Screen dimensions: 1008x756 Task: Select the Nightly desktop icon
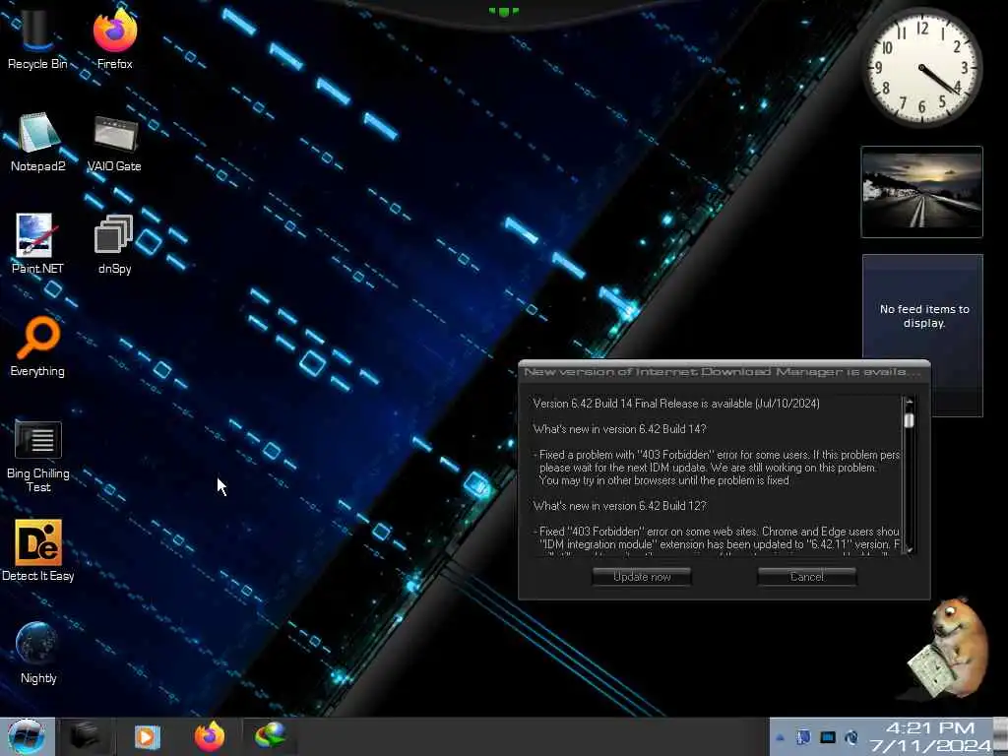(38, 653)
